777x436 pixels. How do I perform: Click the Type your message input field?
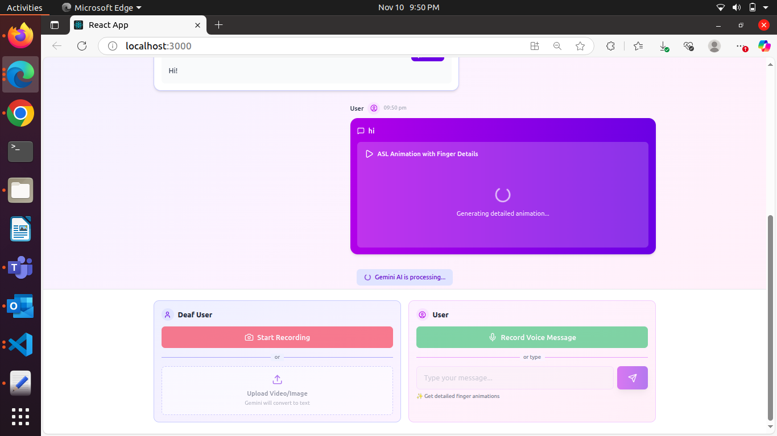click(515, 378)
